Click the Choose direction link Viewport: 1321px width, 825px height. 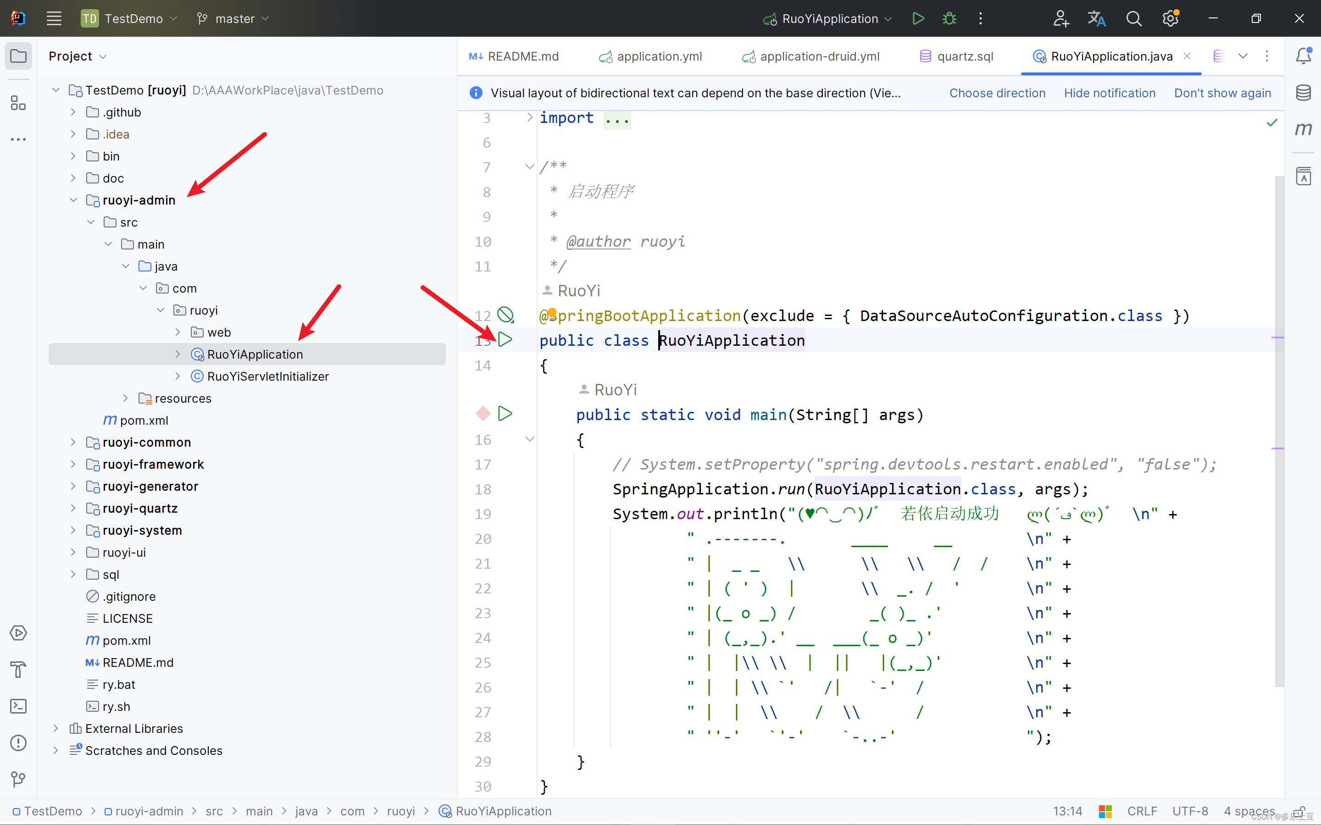pyautogui.click(x=997, y=93)
